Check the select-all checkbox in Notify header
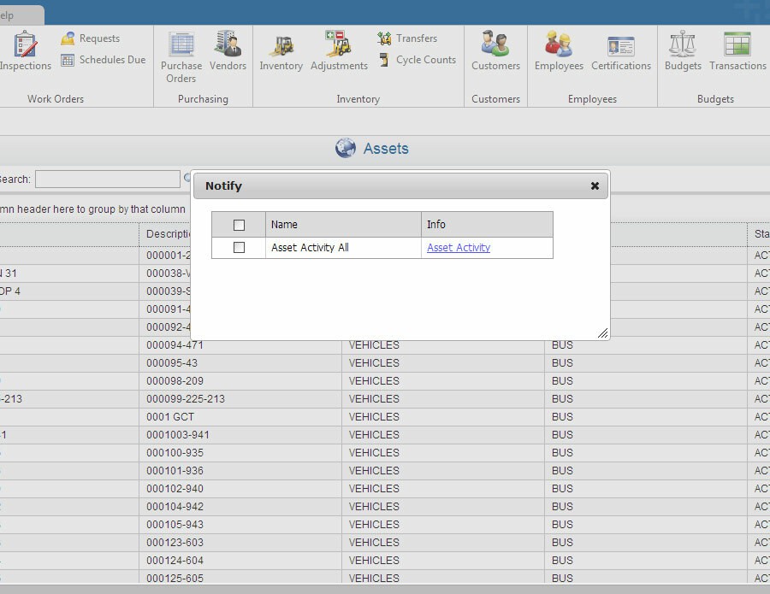 coord(239,225)
